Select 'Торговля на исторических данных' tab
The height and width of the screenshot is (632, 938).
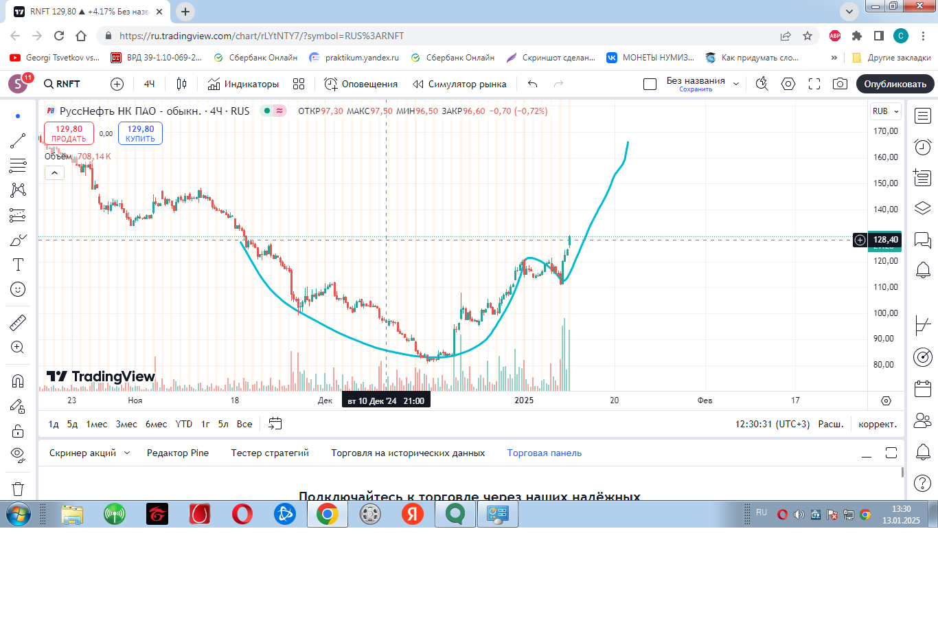[x=408, y=453]
